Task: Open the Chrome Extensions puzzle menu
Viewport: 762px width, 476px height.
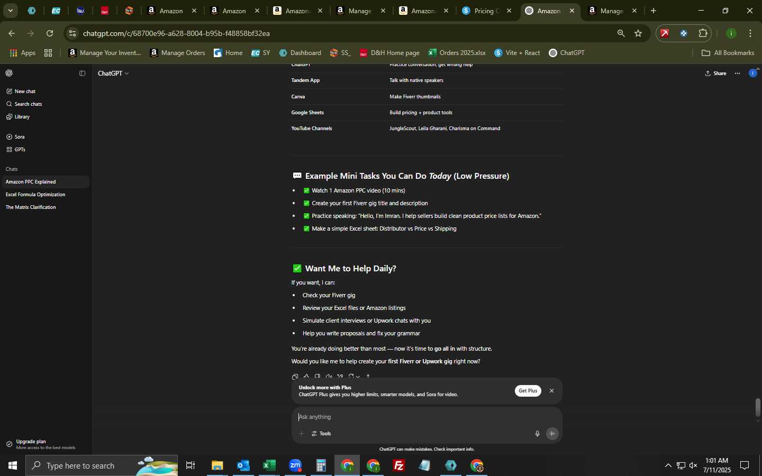Action: tap(703, 33)
